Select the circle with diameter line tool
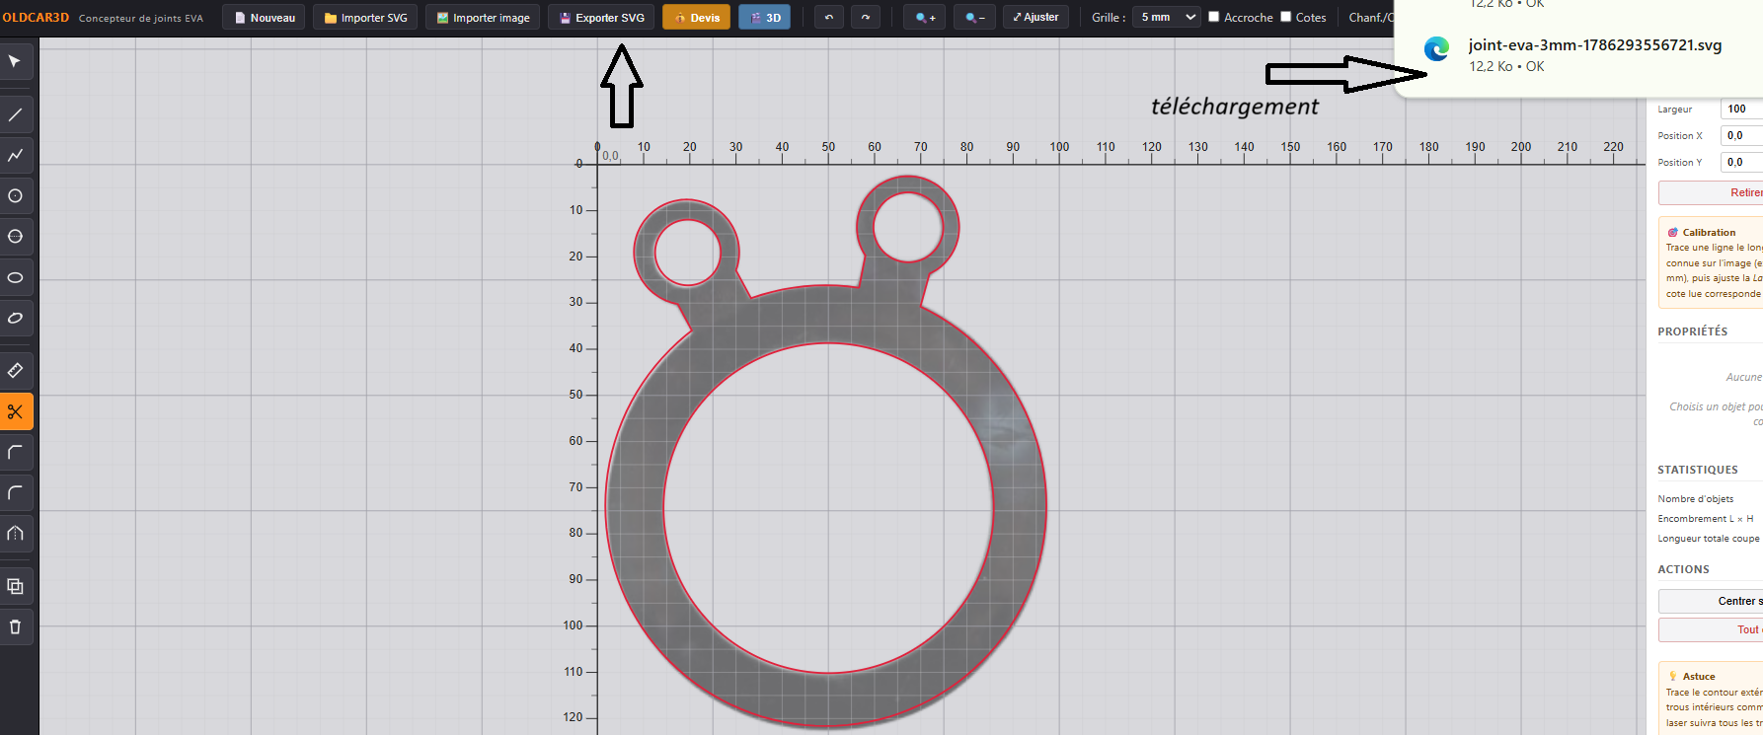The image size is (1763, 735). (x=16, y=237)
